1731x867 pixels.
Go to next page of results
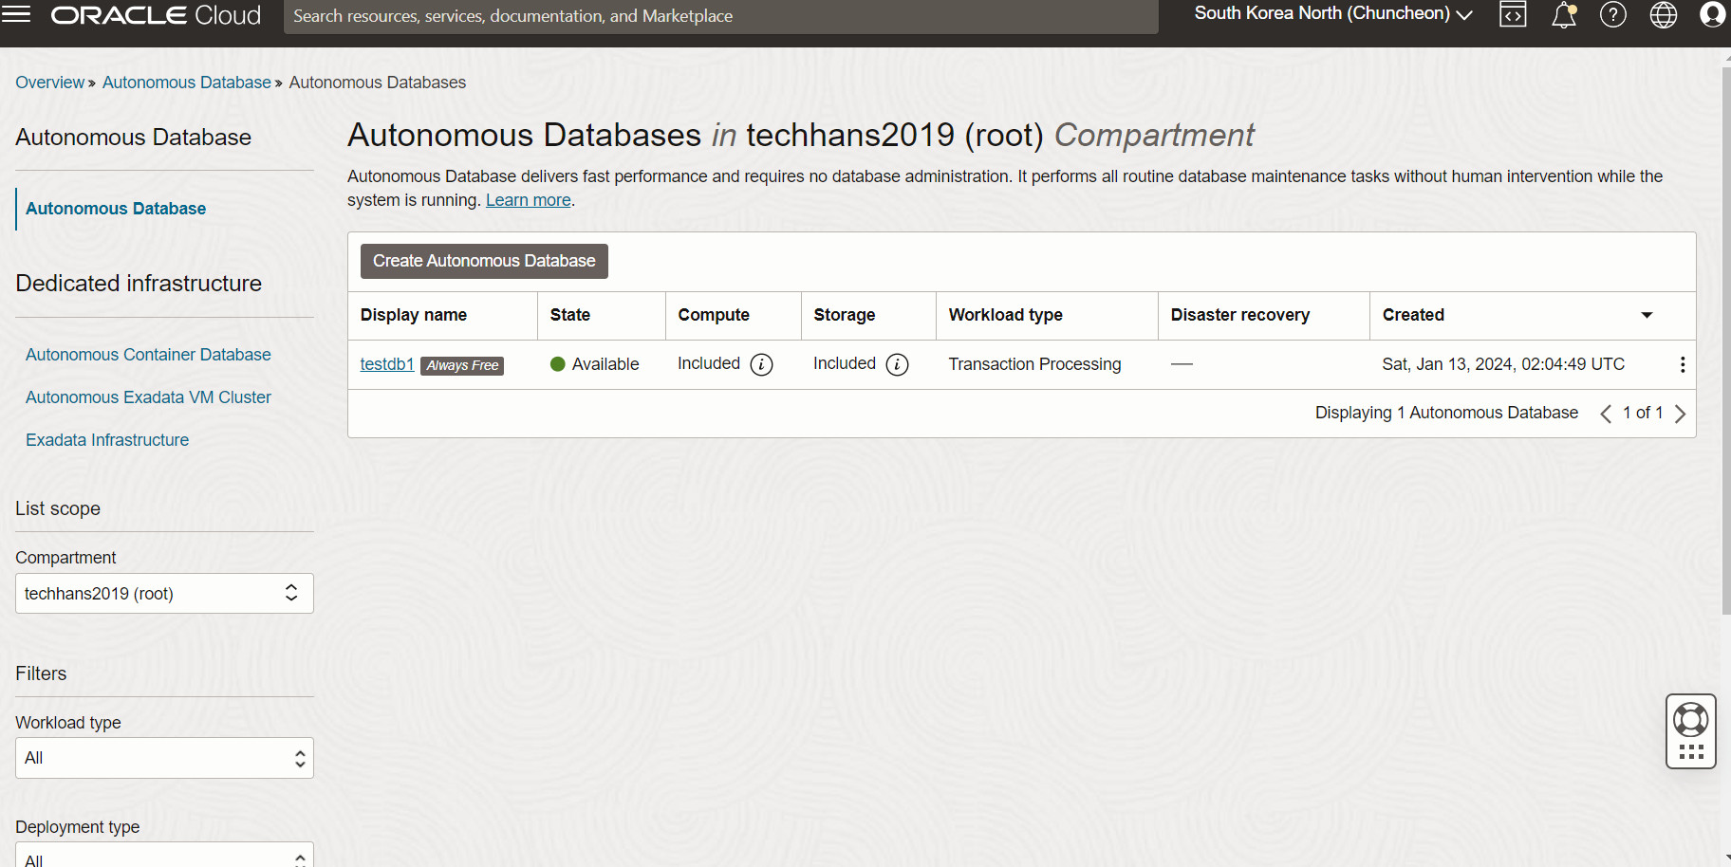point(1680,414)
